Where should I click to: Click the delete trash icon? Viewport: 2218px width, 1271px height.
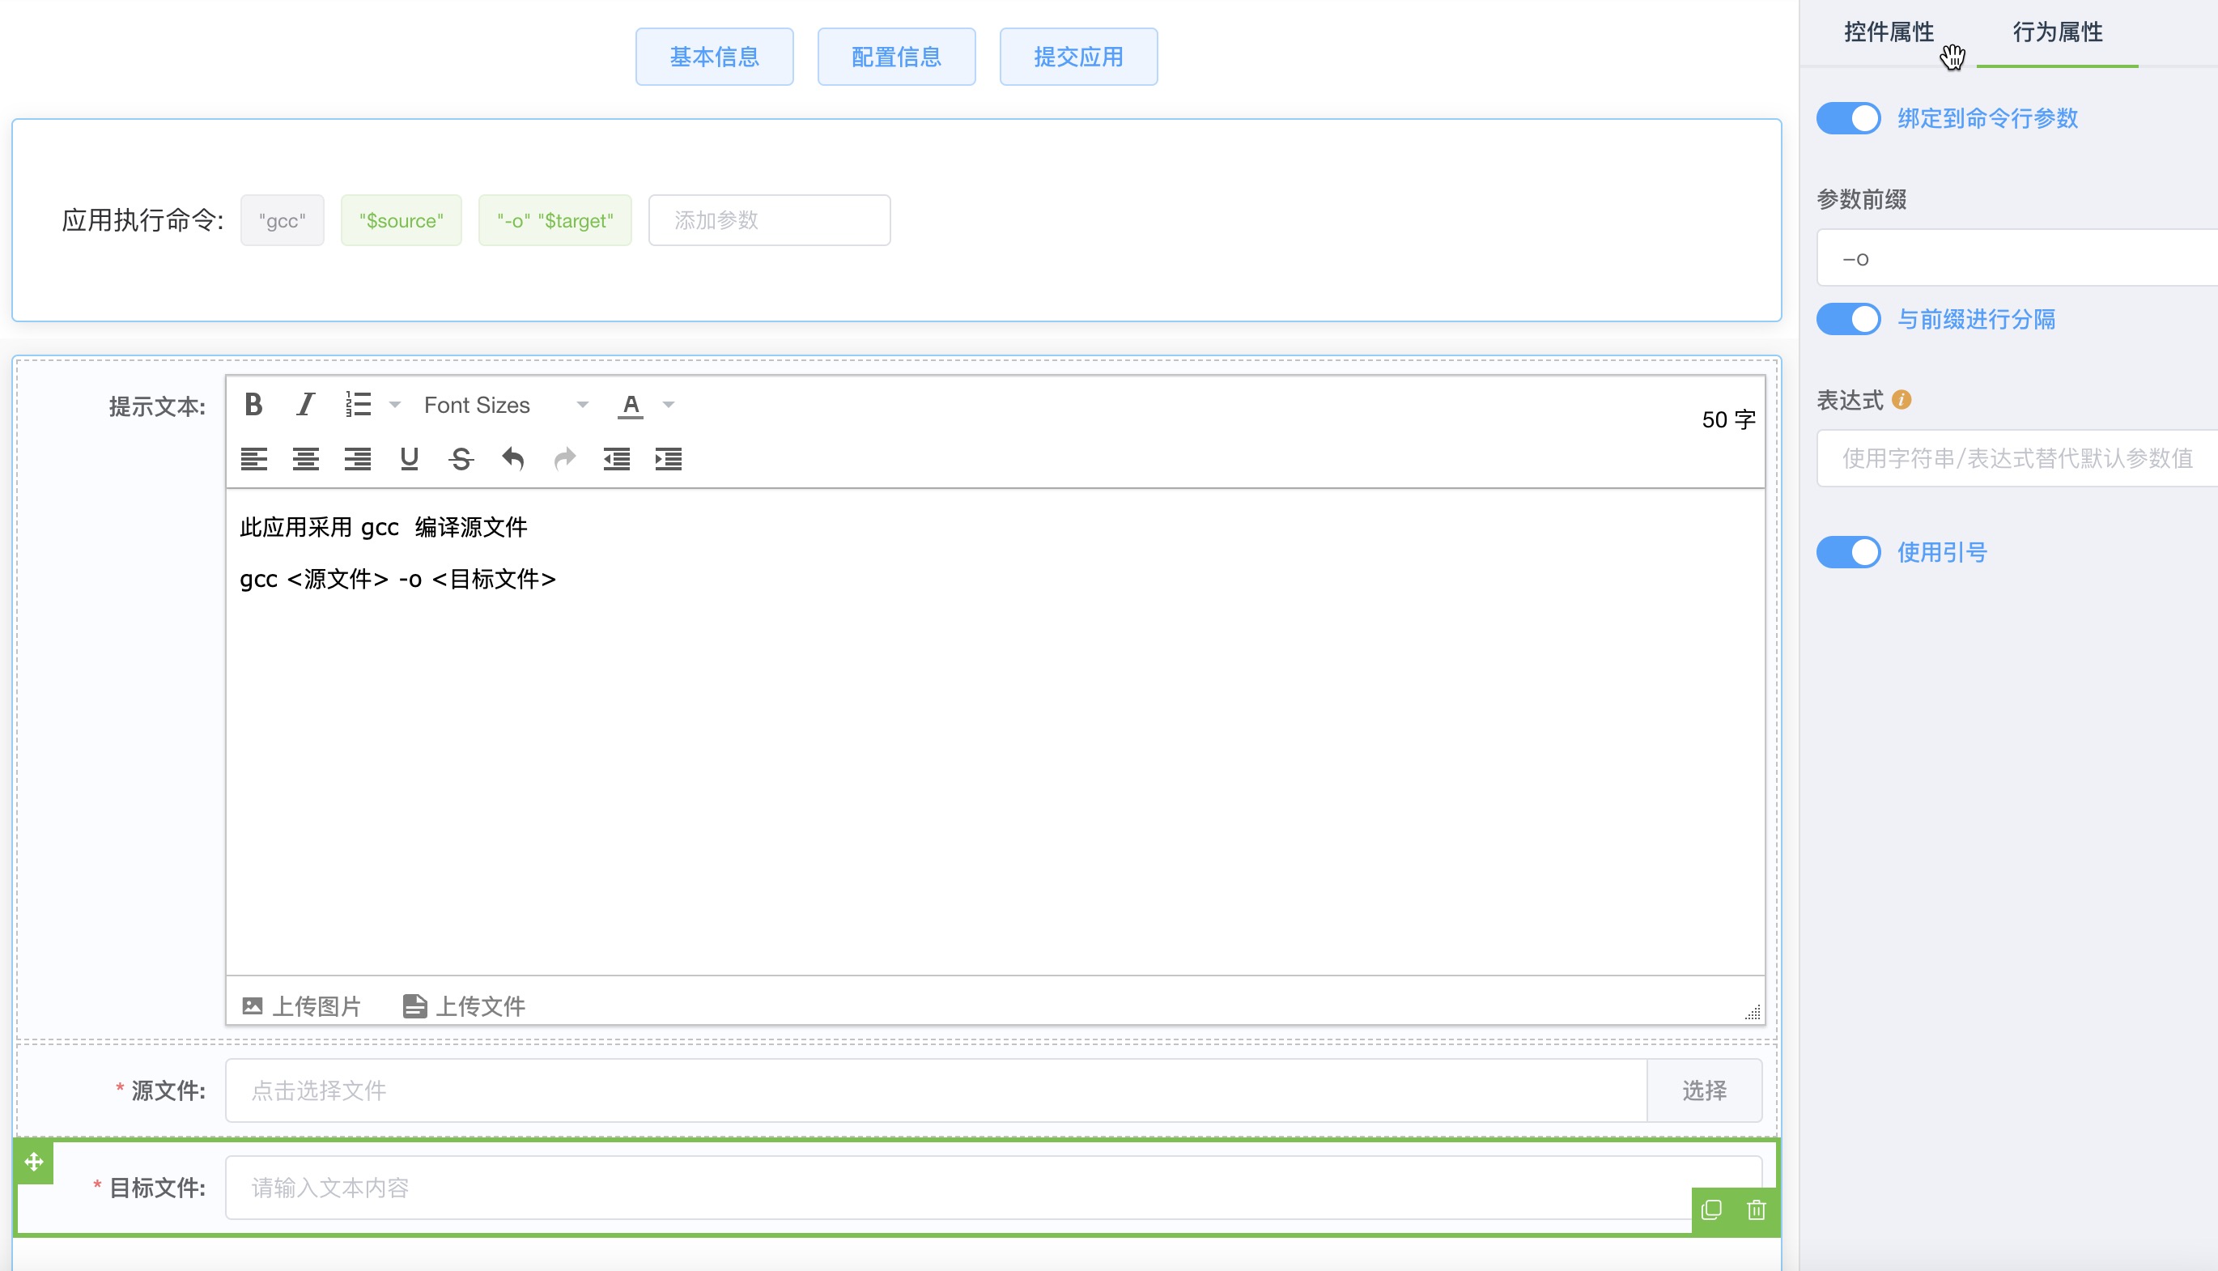pos(1757,1210)
